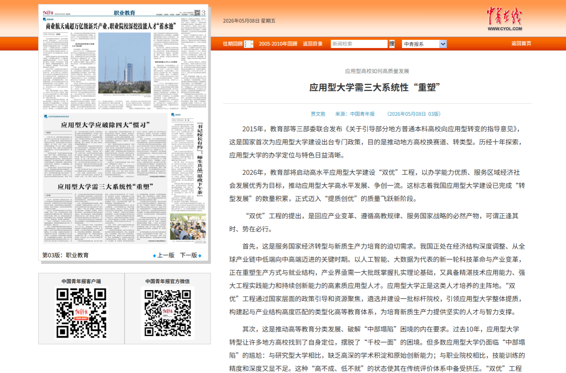The image size is (566, 373).
Task: Click the 中国青年报客户端 label
Action: 81,281
